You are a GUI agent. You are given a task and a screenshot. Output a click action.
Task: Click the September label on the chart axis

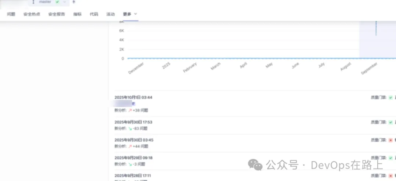pyautogui.click(x=369, y=69)
